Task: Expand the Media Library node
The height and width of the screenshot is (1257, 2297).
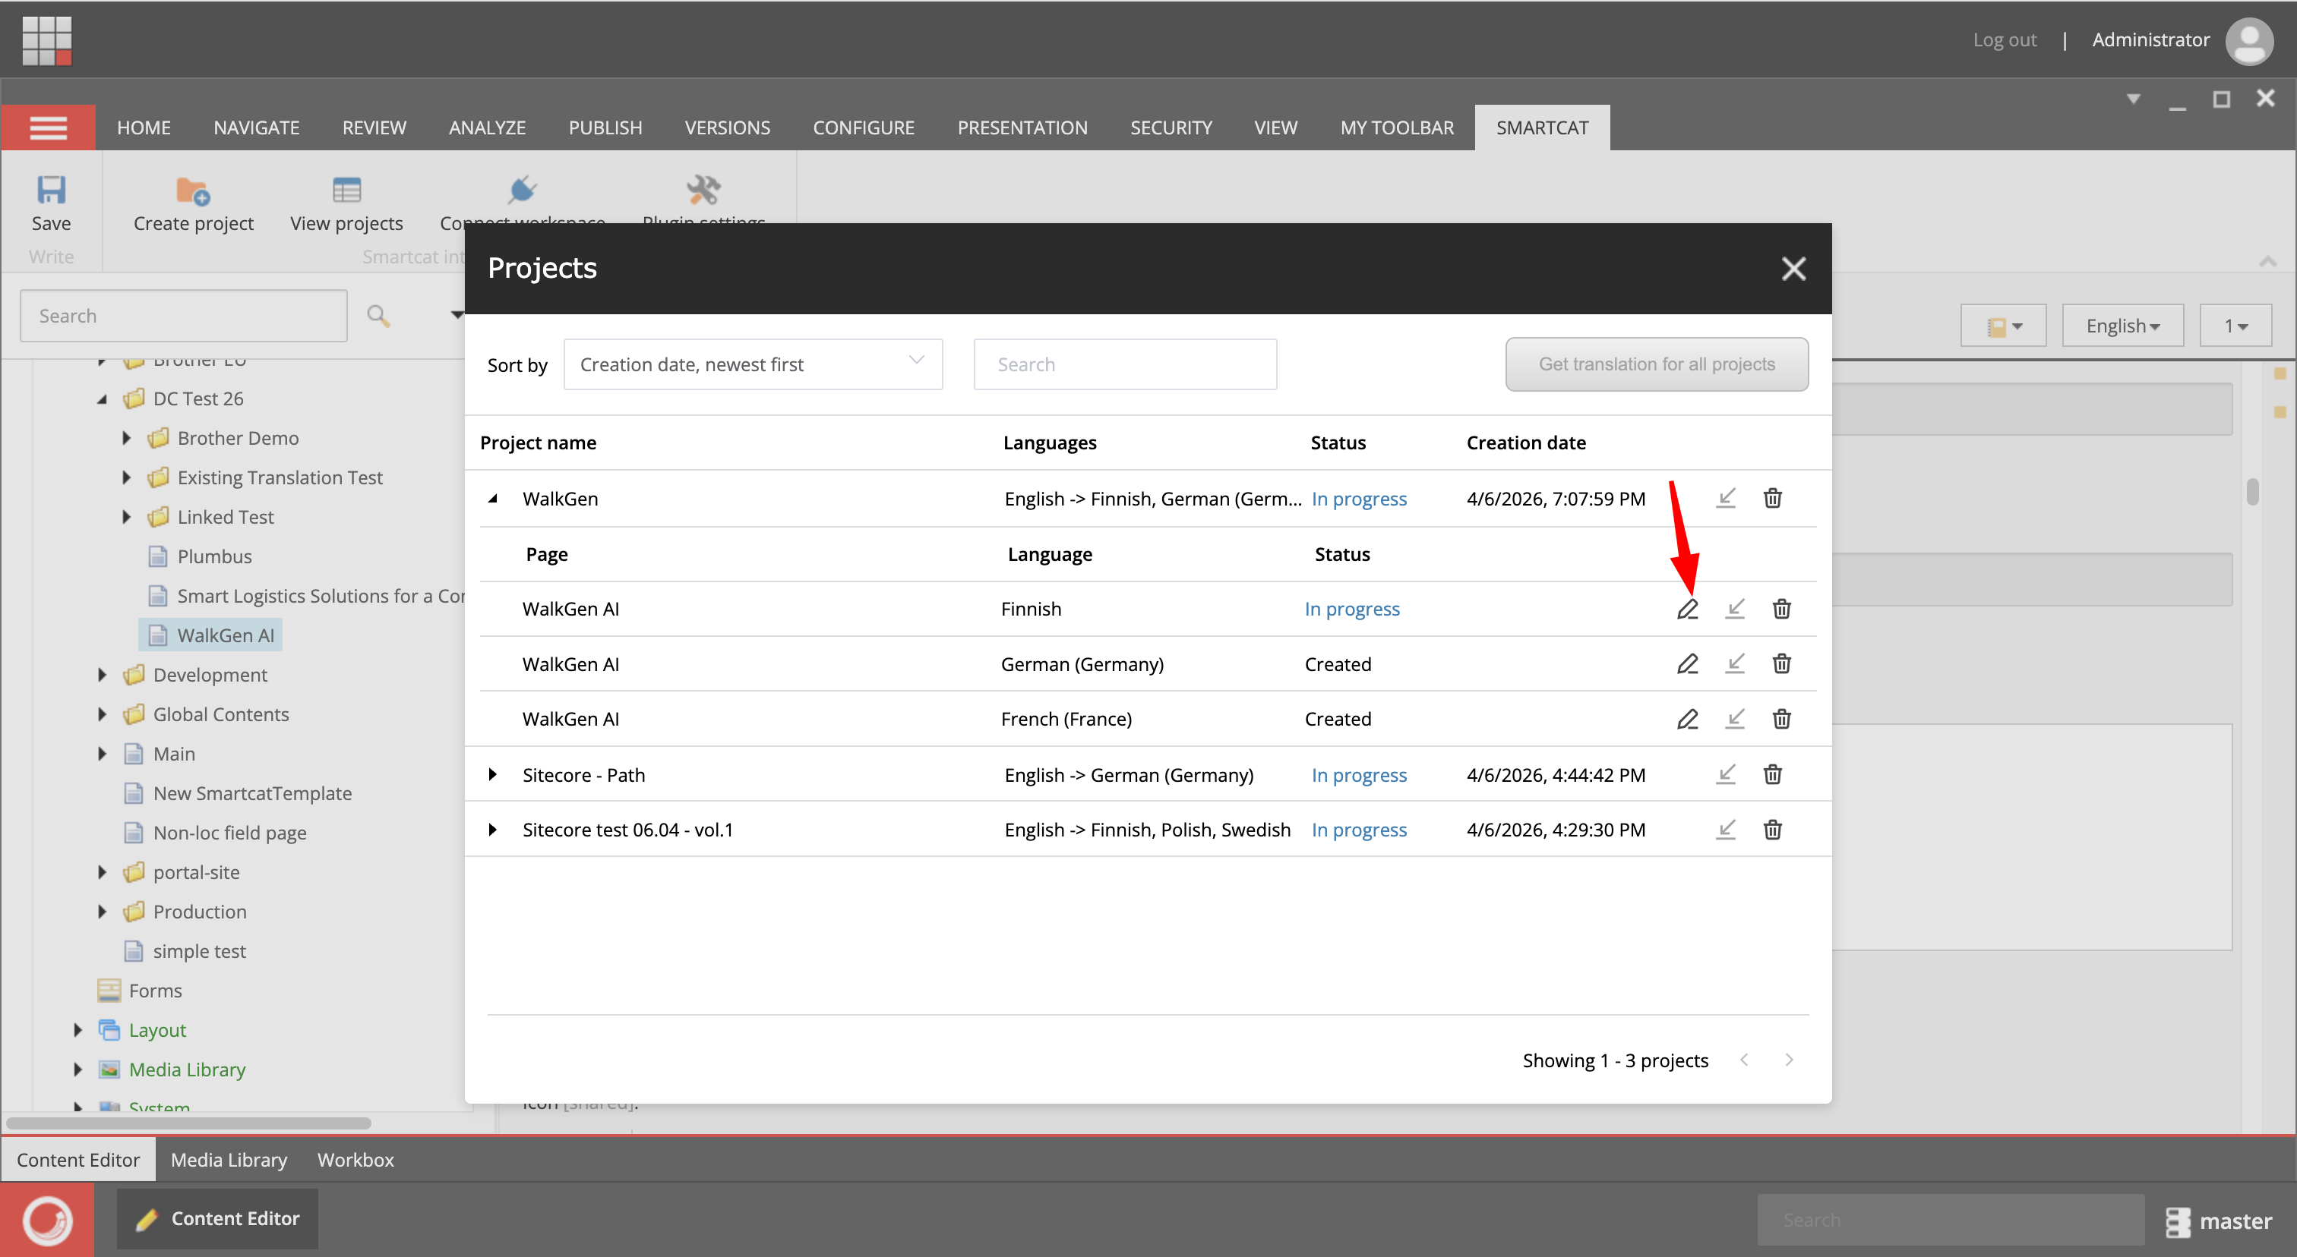Action: point(78,1070)
